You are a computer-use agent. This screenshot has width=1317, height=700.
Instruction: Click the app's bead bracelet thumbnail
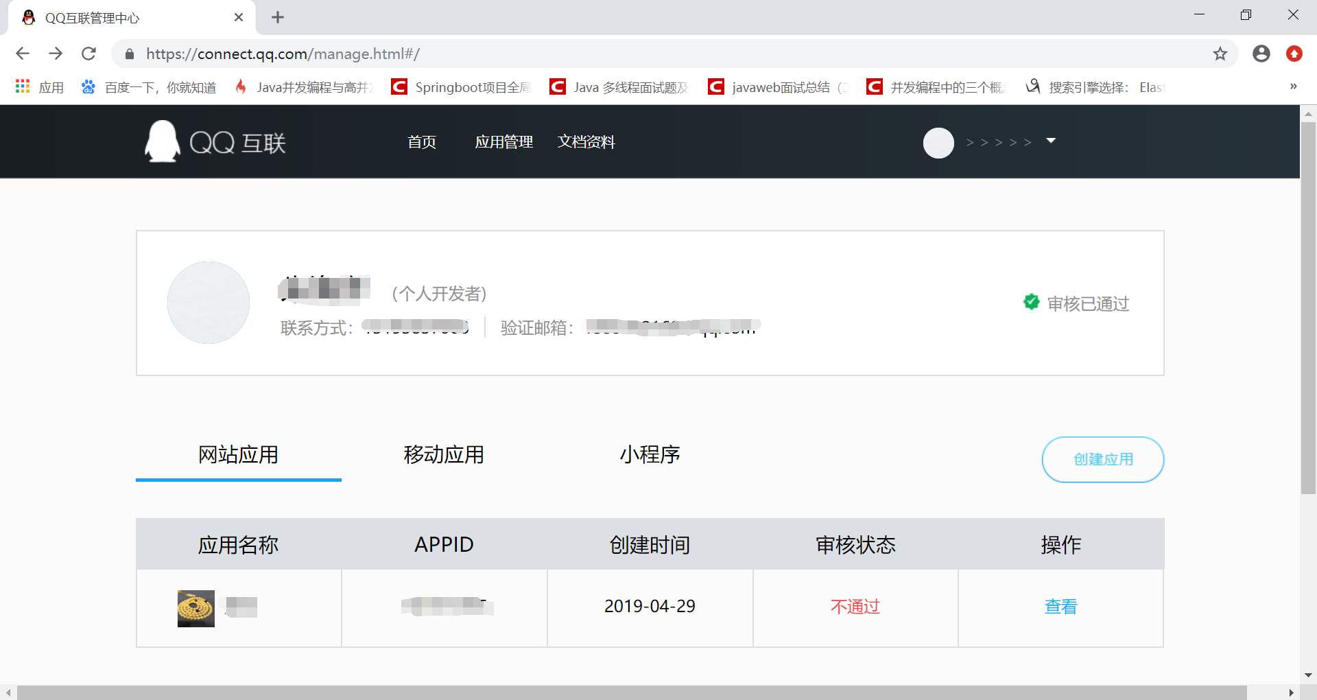196,609
